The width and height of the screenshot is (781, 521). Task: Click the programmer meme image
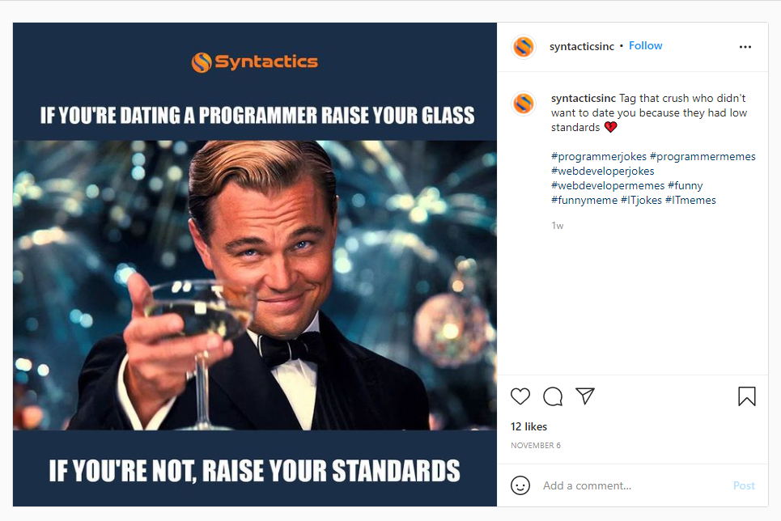click(254, 265)
